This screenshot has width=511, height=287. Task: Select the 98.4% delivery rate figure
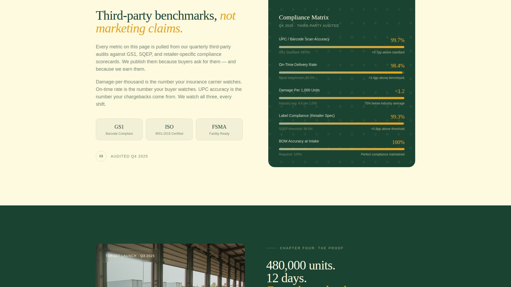click(397, 66)
